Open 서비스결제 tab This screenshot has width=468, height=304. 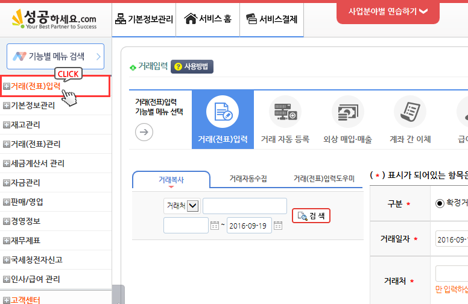click(271, 19)
